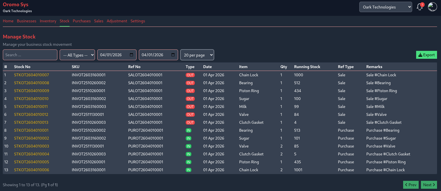
Task: Click remark Purchase #Chain Lock
Action: coord(386,170)
